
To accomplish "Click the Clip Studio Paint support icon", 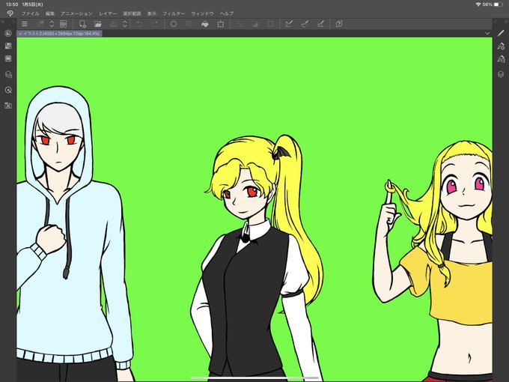I will 339,24.
